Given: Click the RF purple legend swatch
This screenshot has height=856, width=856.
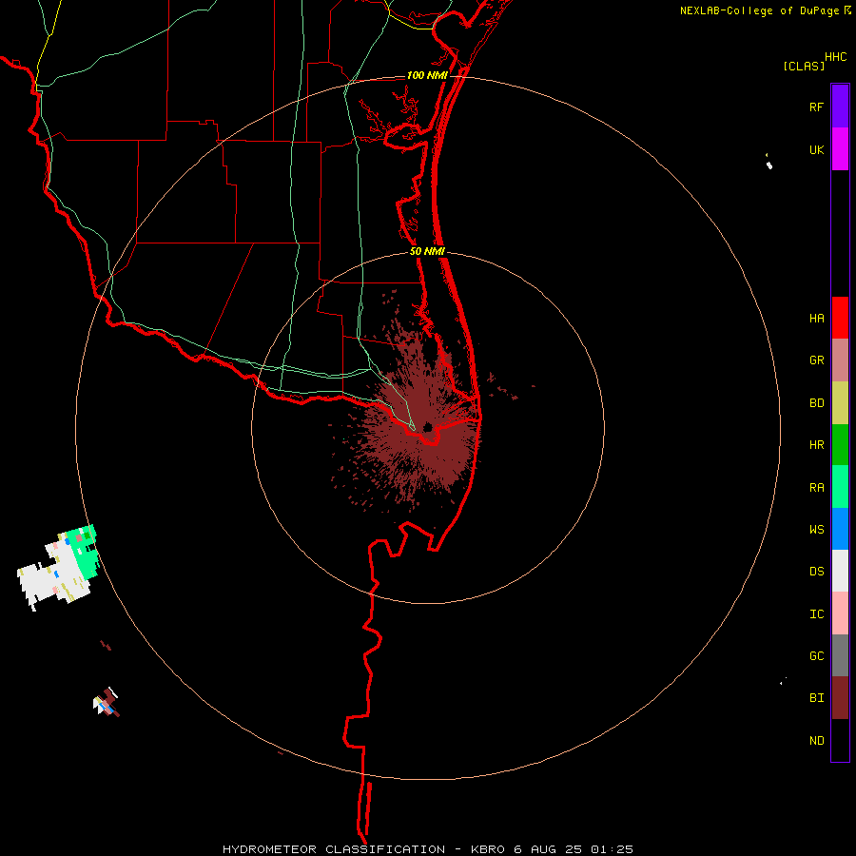Looking at the screenshot, I should click(x=840, y=107).
